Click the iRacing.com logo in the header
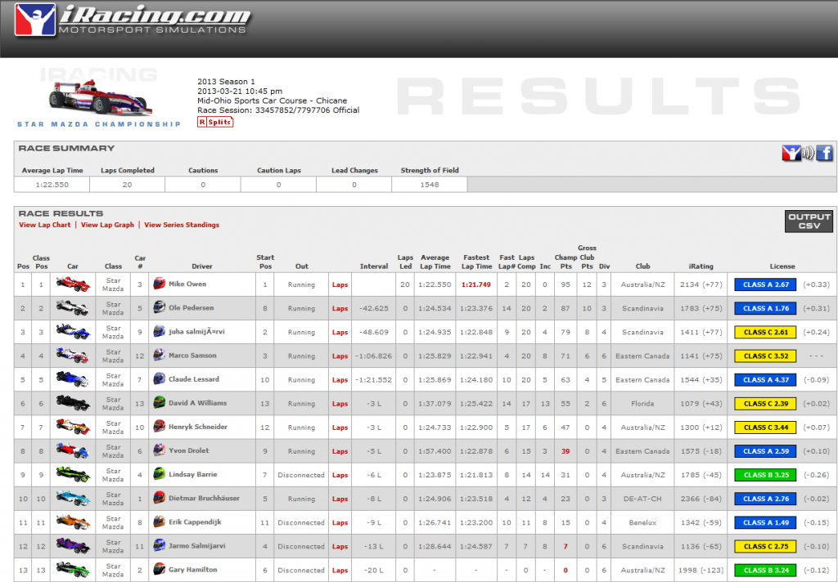This screenshot has height=582, width=838. pyautogui.click(x=133, y=20)
